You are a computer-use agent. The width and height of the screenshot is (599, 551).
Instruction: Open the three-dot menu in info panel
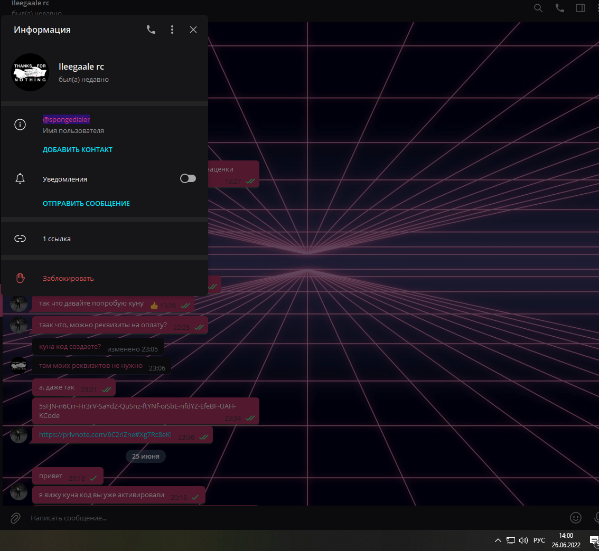click(x=172, y=30)
